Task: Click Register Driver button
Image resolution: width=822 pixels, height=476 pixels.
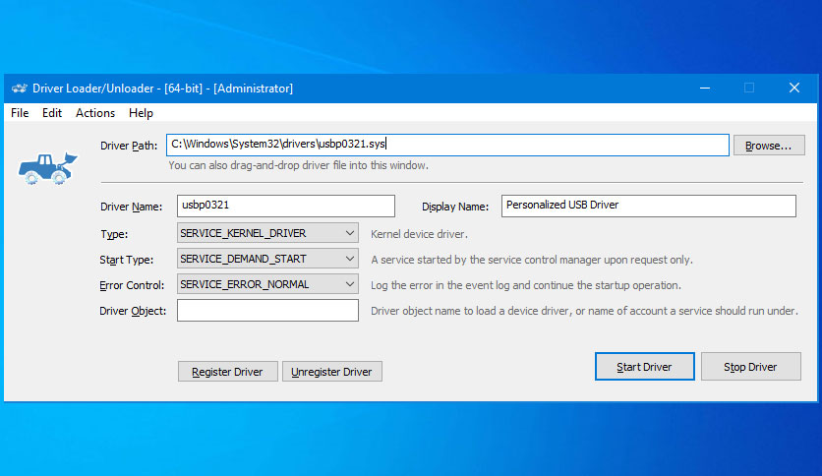Action: 227,372
